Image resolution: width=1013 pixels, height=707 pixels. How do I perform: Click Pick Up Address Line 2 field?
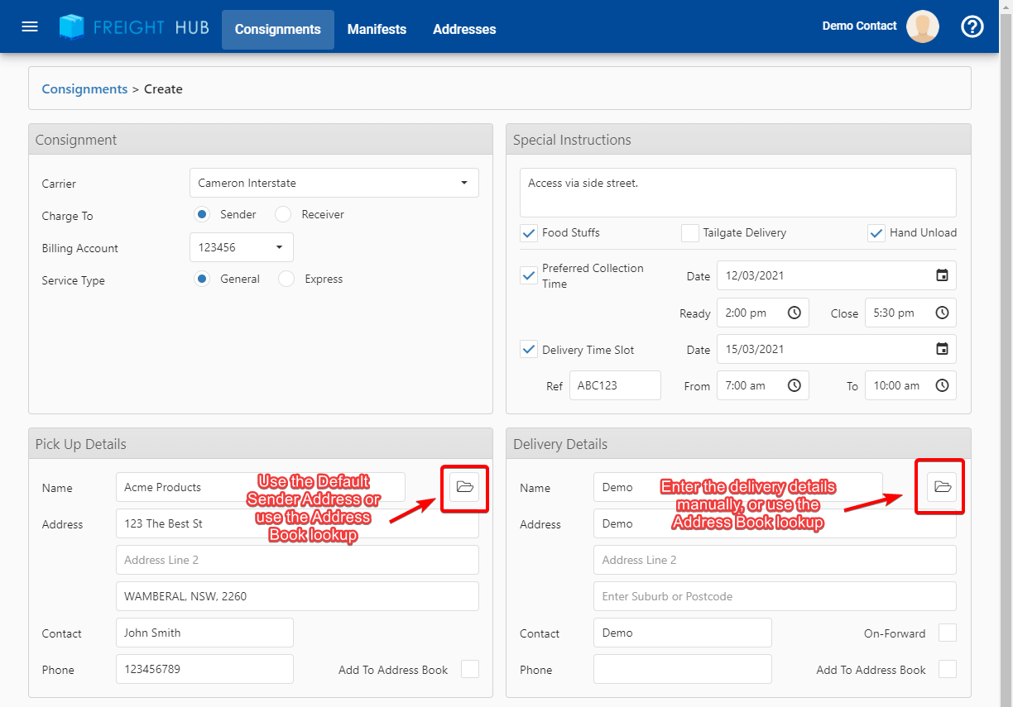click(x=297, y=560)
